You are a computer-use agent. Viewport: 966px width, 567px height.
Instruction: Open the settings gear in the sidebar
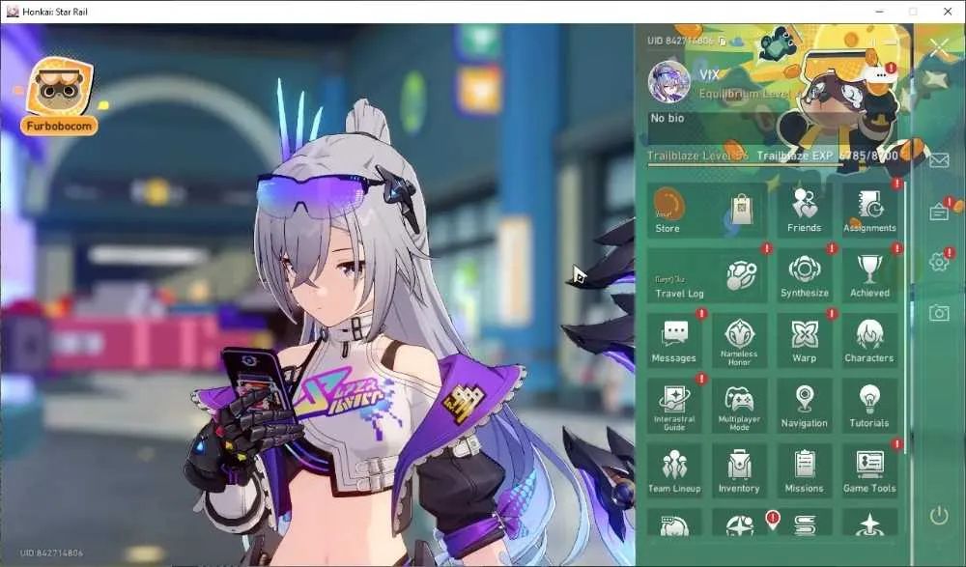click(939, 262)
